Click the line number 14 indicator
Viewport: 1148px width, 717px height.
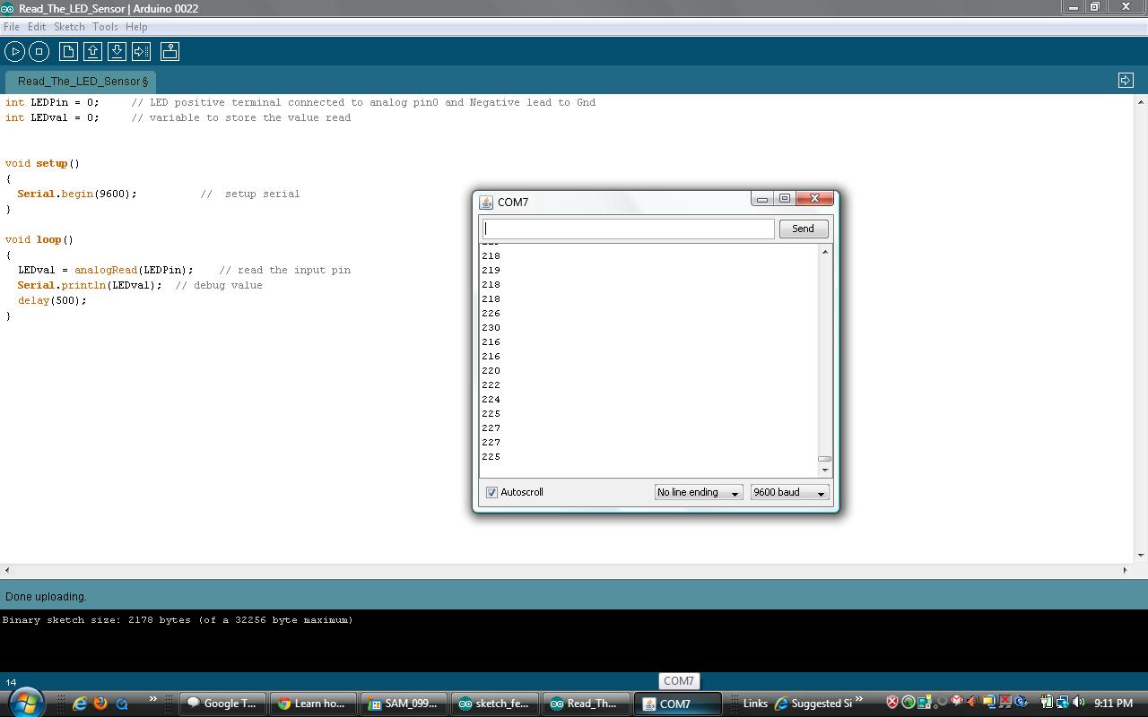tap(11, 683)
